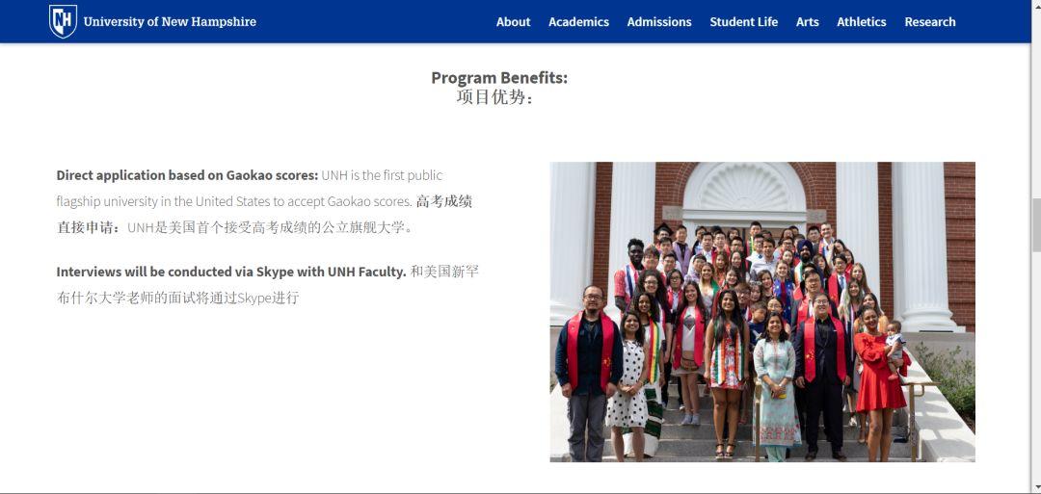Click the UNH shield logo icon
Viewport: 1041px width, 494px height.
(63, 21)
